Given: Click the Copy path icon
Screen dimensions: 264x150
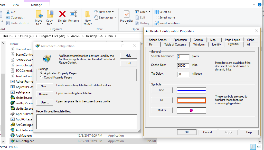Looking at the screenshot, I should pos(8,17).
